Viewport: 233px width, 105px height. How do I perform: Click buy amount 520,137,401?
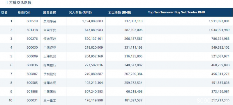point(94,39)
